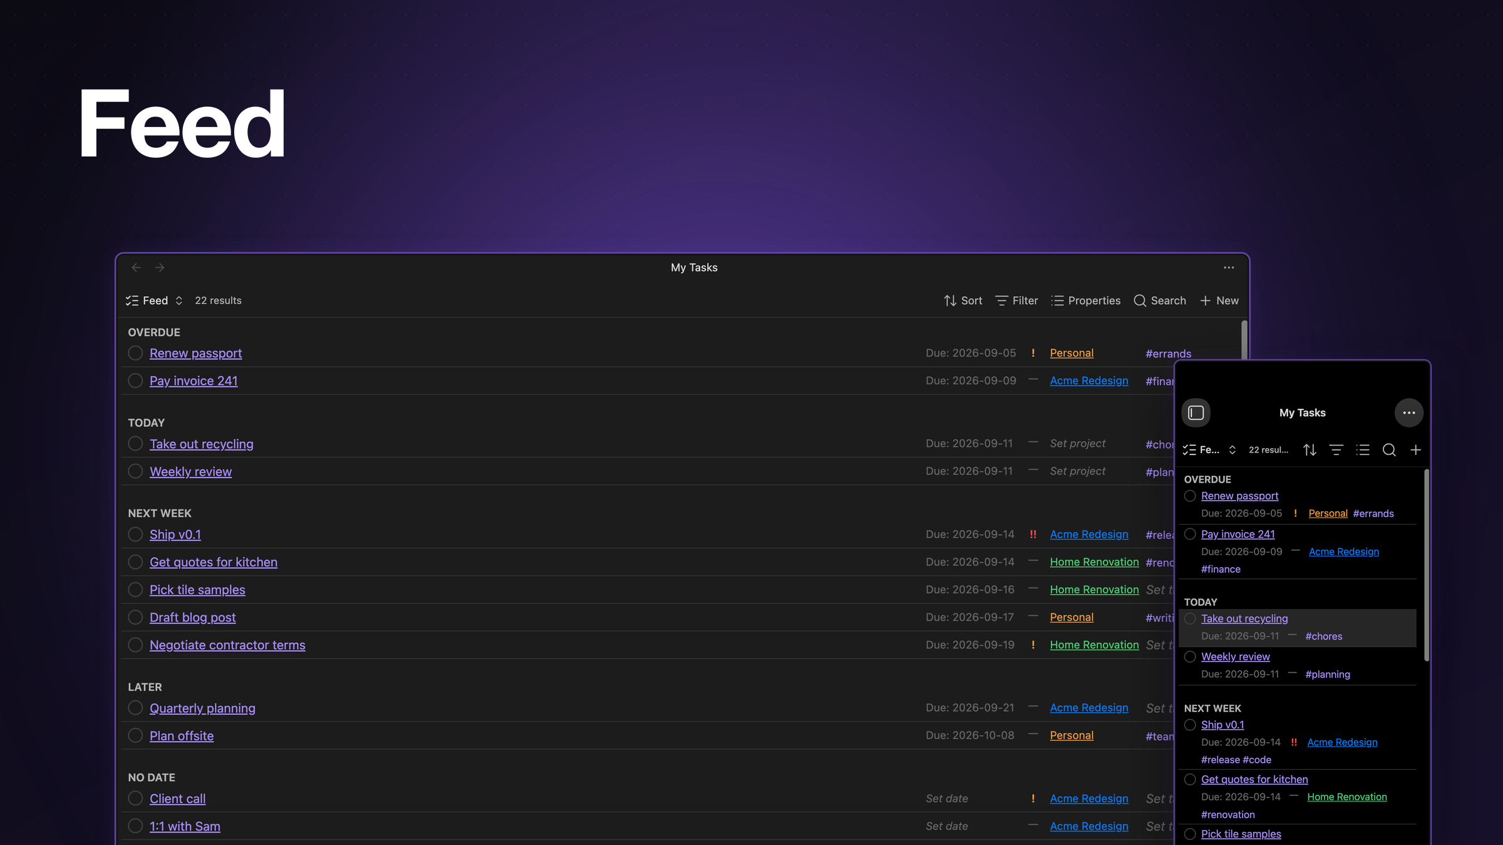Open Get quotes for kitchen in the mobile panel
Viewport: 1503px width, 845px height.
(x=1254, y=779)
